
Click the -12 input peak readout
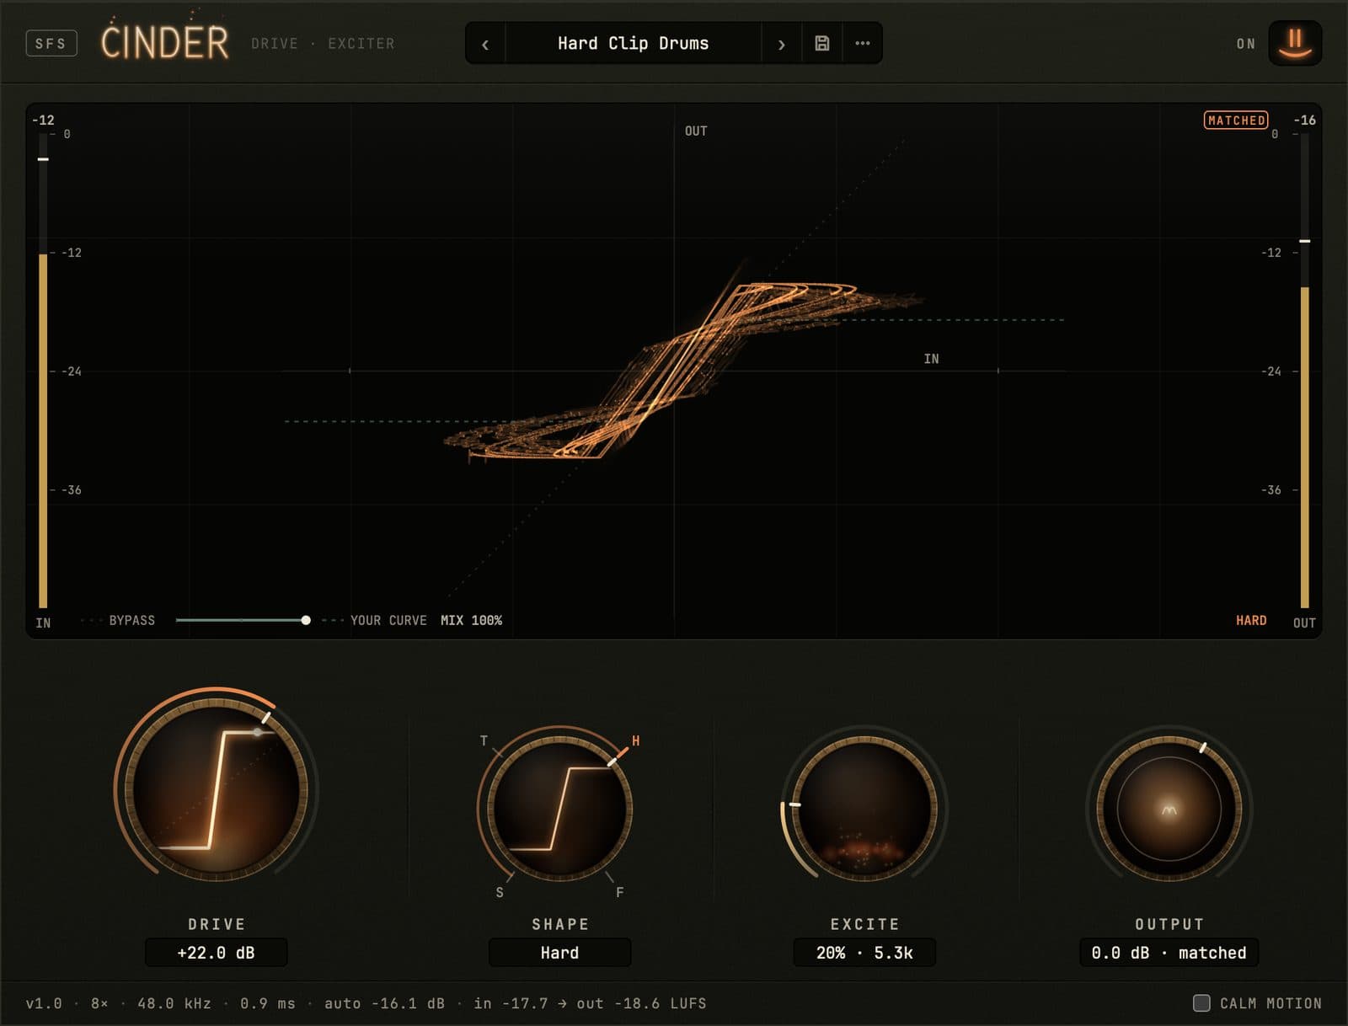point(43,120)
